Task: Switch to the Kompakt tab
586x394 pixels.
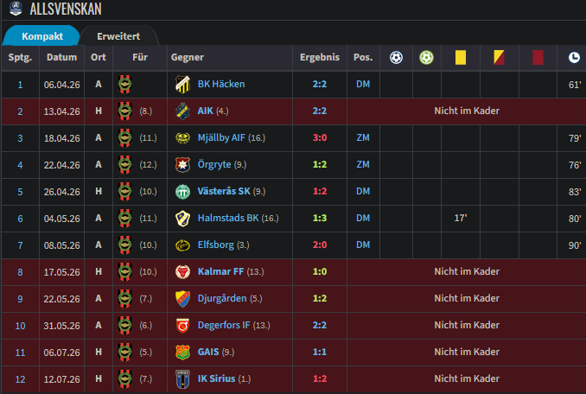Action: click(x=42, y=36)
